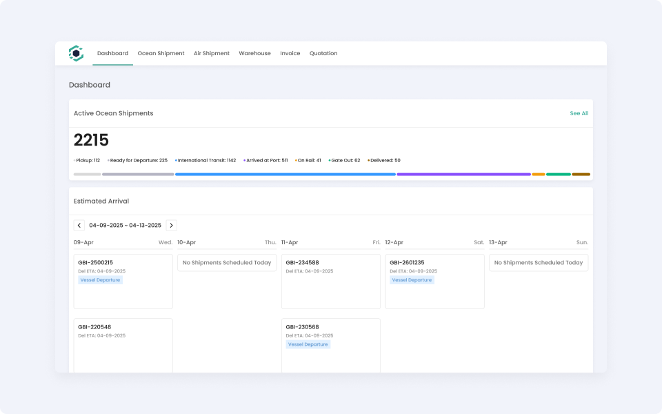Click date range 04-09-2025 ~ 04-13-2025

(126, 225)
